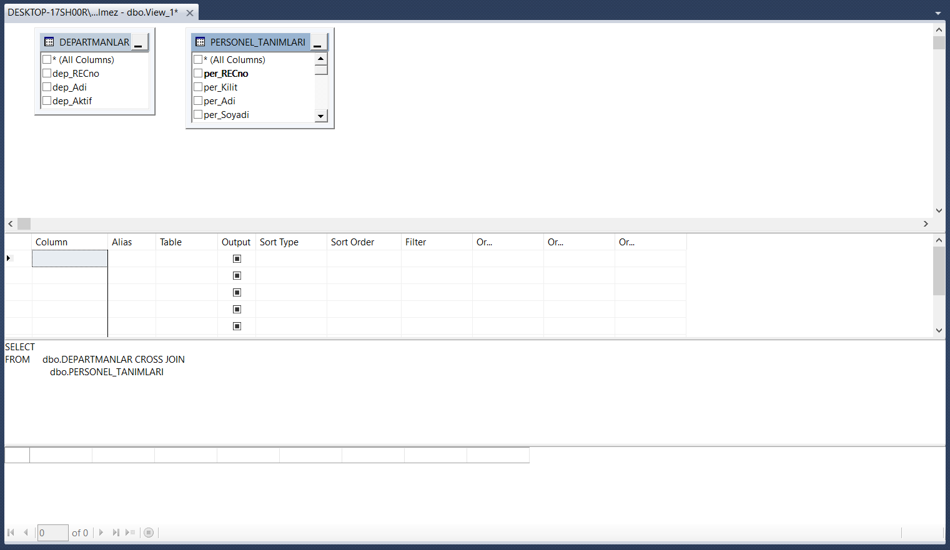Click the stop execution circle icon
The image size is (950, 550).
[149, 533]
